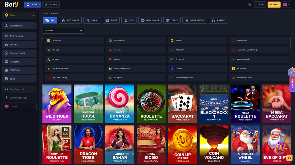
Task: Click the Download App arrow icon
Action: click(x=7, y=97)
